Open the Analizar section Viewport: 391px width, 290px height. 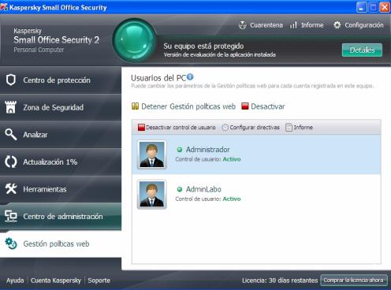pos(61,135)
